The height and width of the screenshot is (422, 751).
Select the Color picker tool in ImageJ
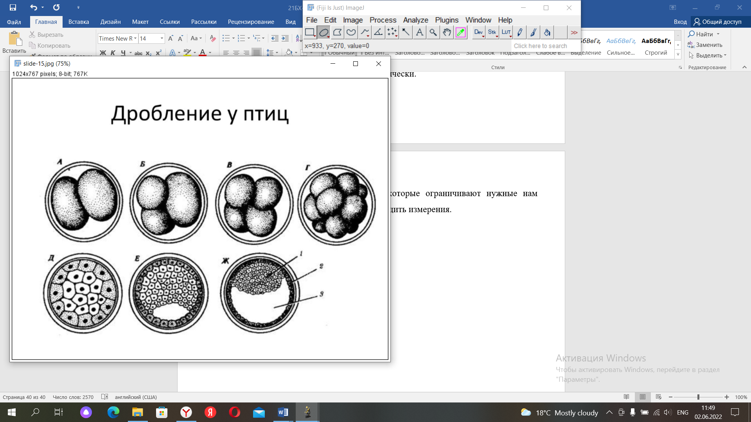(460, 32)
